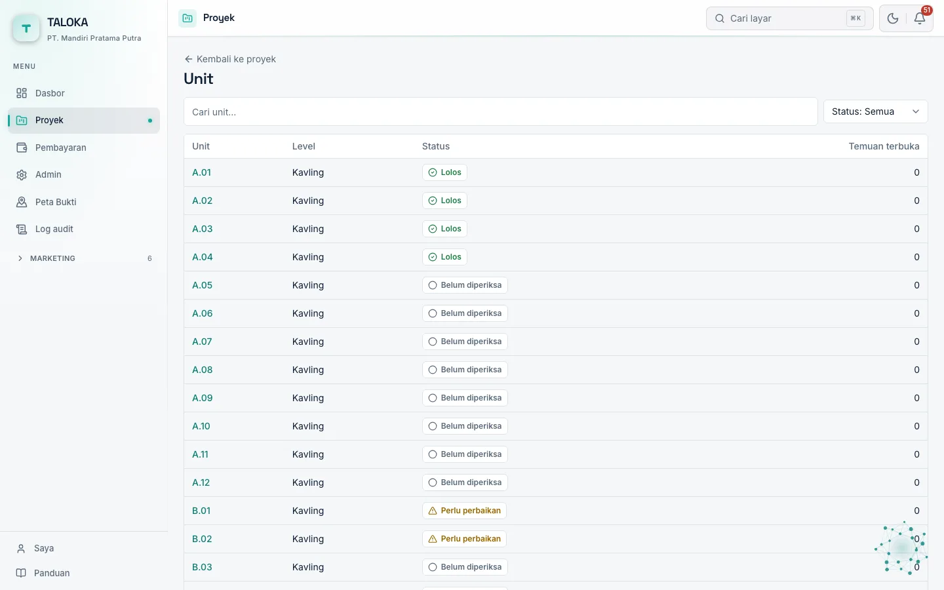Screen dimensions: 944x590
Task: Toggle dark mode moon icon
Action: coord(893,18)
